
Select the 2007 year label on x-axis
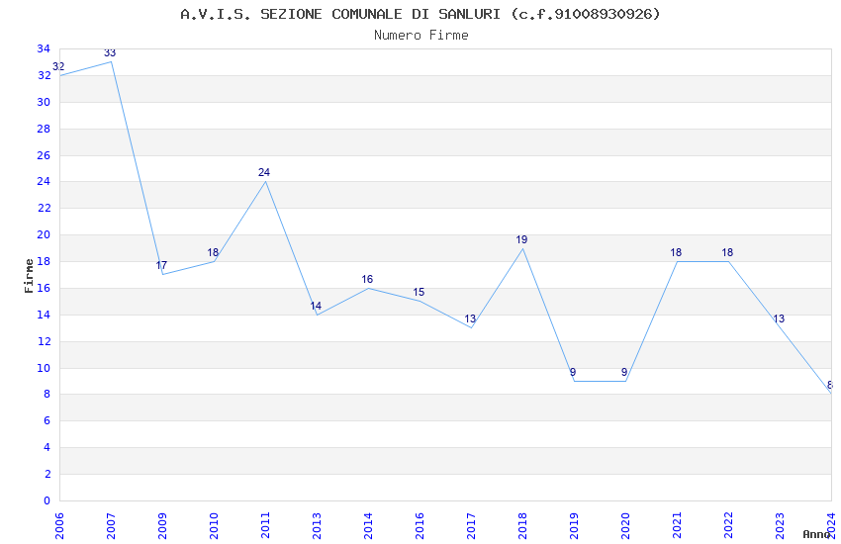pos(111,526)
